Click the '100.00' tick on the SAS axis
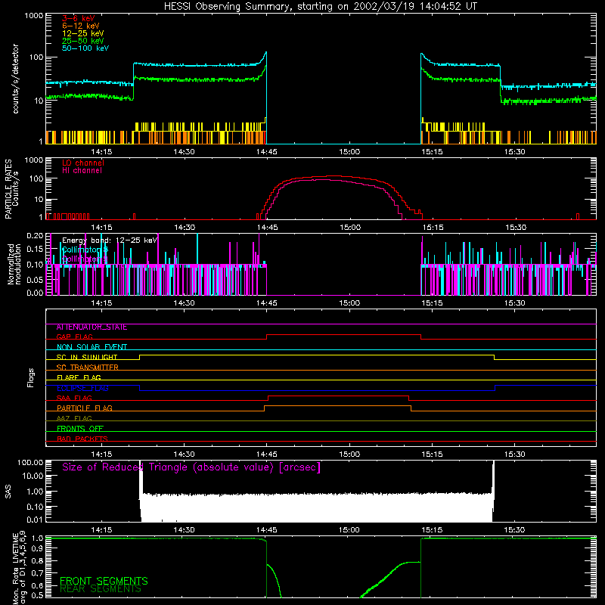 [x=30, y=462]
